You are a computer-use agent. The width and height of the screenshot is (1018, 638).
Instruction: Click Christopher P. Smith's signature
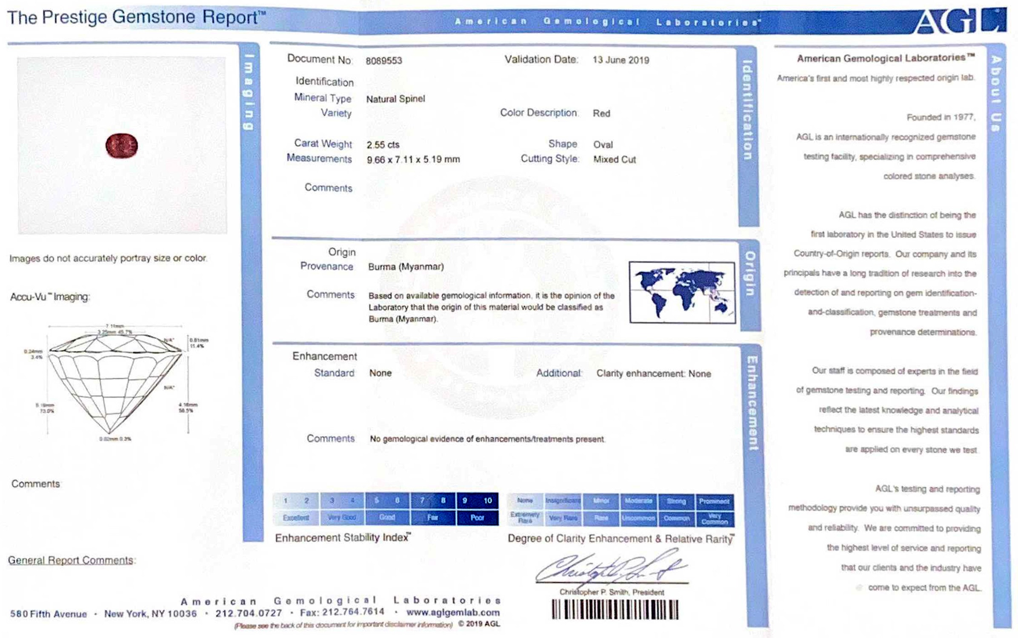click(611, 568)
